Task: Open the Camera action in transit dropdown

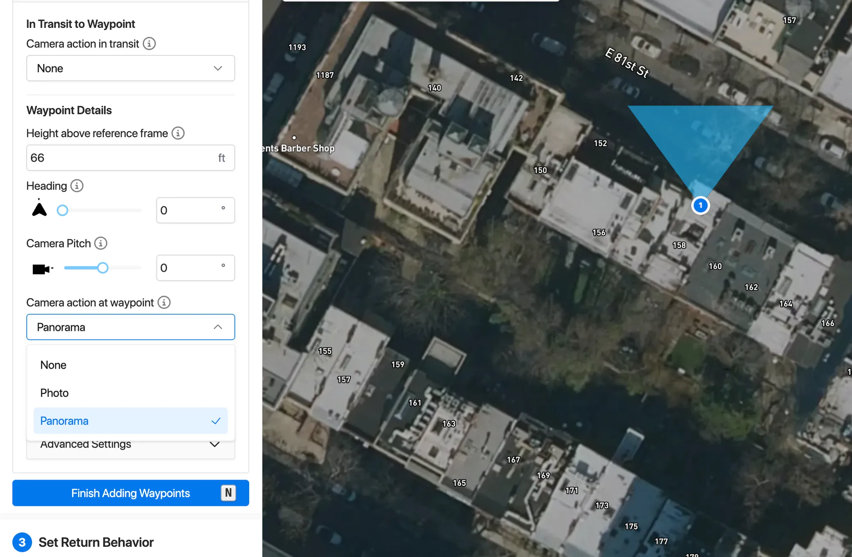Action: 131,68
